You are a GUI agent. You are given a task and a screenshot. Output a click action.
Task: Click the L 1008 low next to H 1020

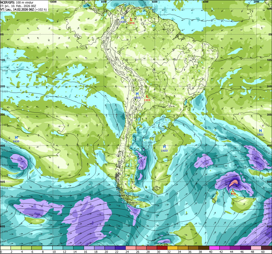131,21
